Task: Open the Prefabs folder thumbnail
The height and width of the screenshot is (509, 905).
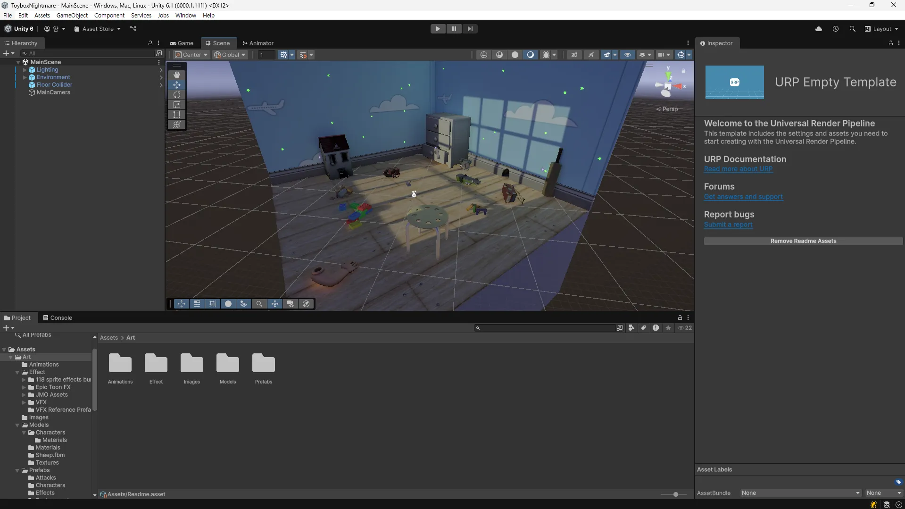Action: tap(264, 368)
